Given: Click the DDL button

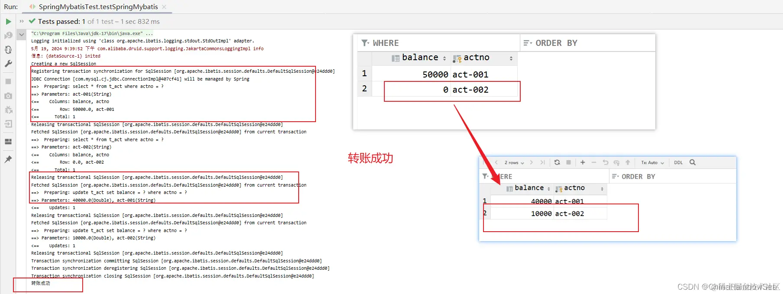Looking at the screenshot, I should coord(678,162).
